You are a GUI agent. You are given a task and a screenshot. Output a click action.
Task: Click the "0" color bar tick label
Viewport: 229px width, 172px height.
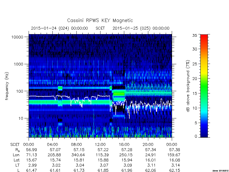pyautogui.click(x=196, y=136)
